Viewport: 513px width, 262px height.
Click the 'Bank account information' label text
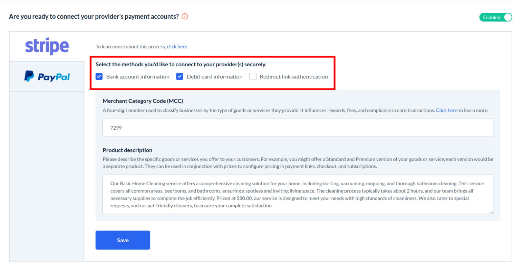click(138, 77)
